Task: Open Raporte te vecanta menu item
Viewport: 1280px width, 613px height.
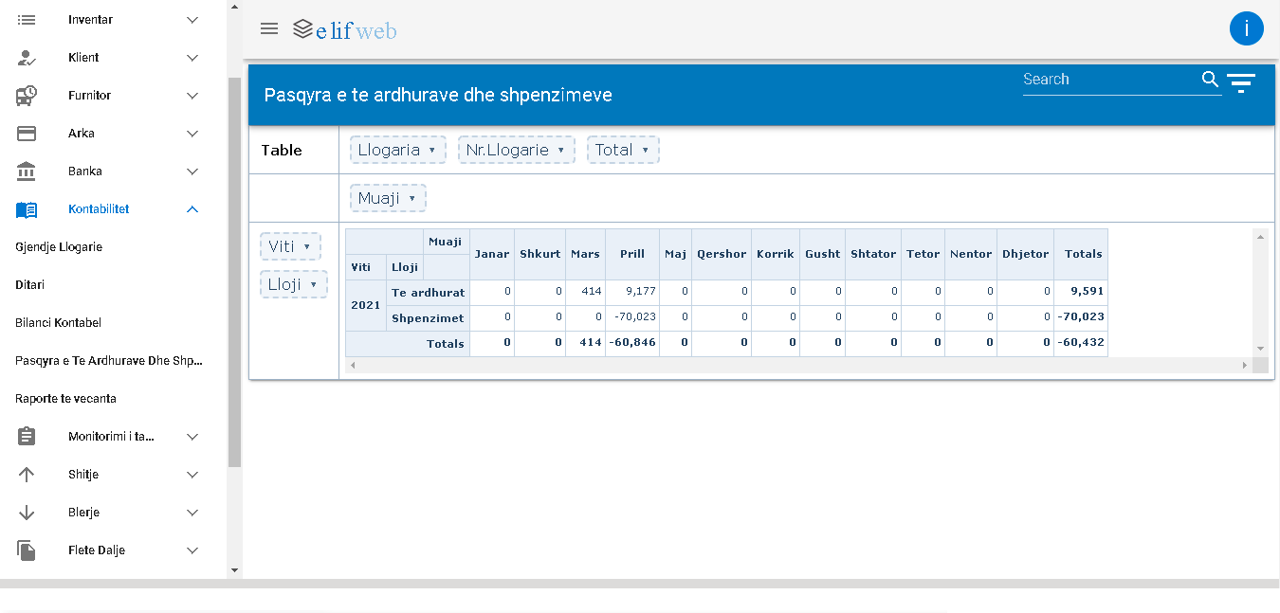Action: click(65, 399)
